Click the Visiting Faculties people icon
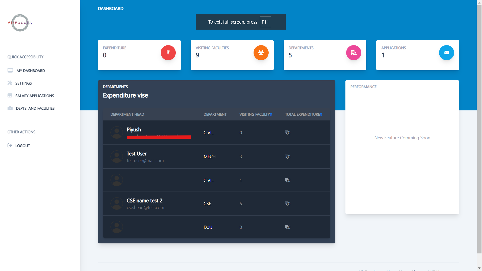 (261, 53)
